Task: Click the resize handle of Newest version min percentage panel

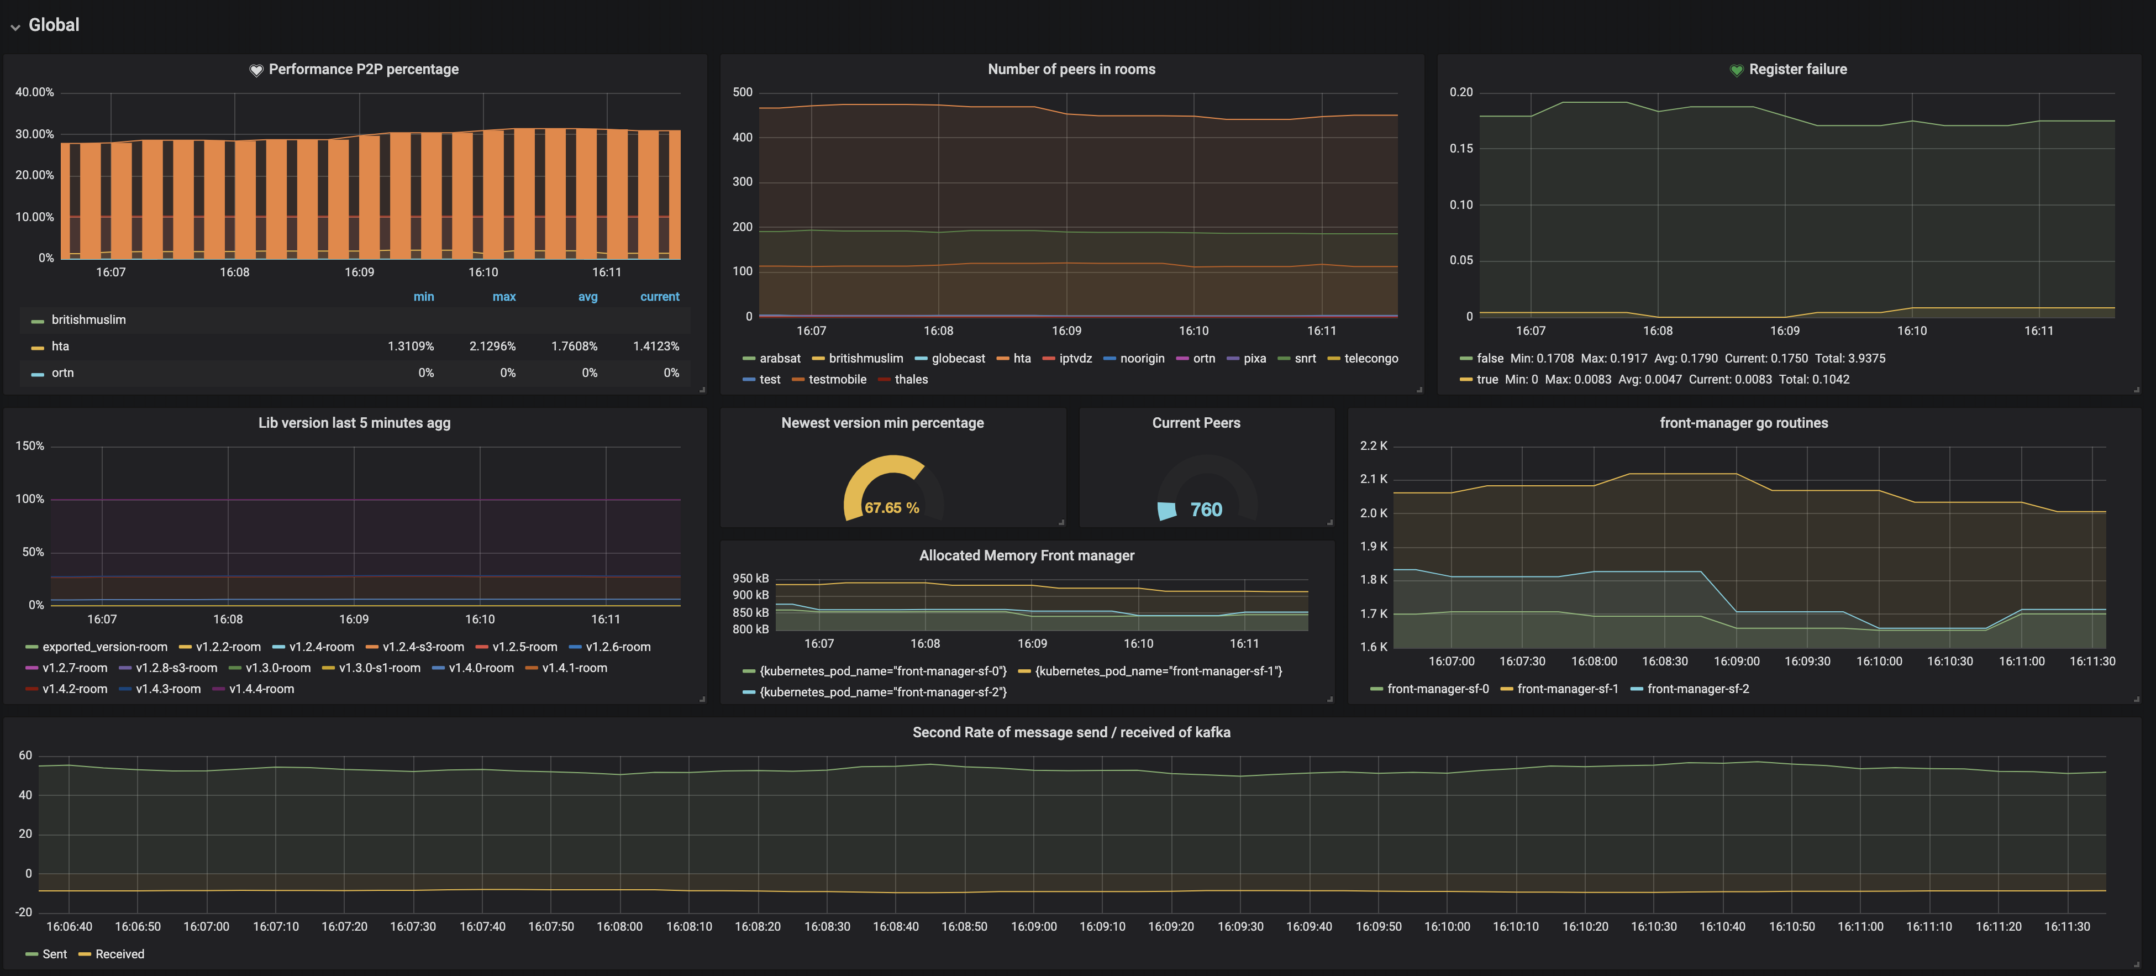Action: click(1061, 522)
